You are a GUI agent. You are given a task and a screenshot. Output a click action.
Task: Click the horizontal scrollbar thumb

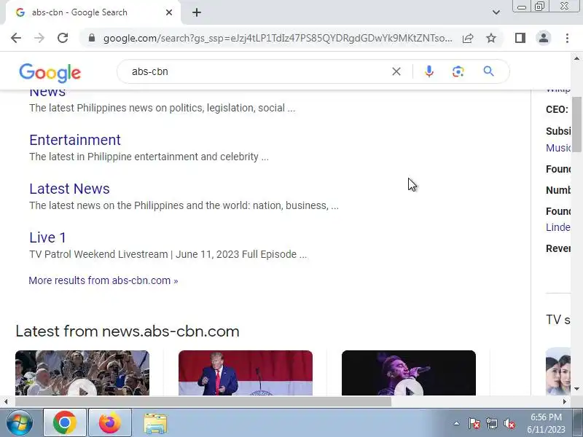coord(203,402)
